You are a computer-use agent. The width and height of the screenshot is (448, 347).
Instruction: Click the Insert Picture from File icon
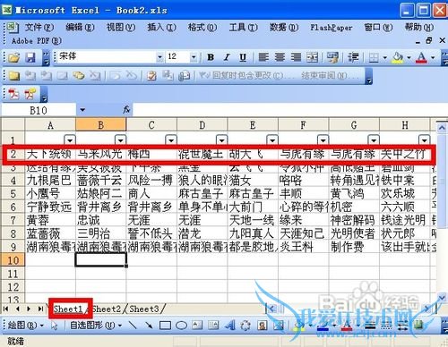[279, 325]
